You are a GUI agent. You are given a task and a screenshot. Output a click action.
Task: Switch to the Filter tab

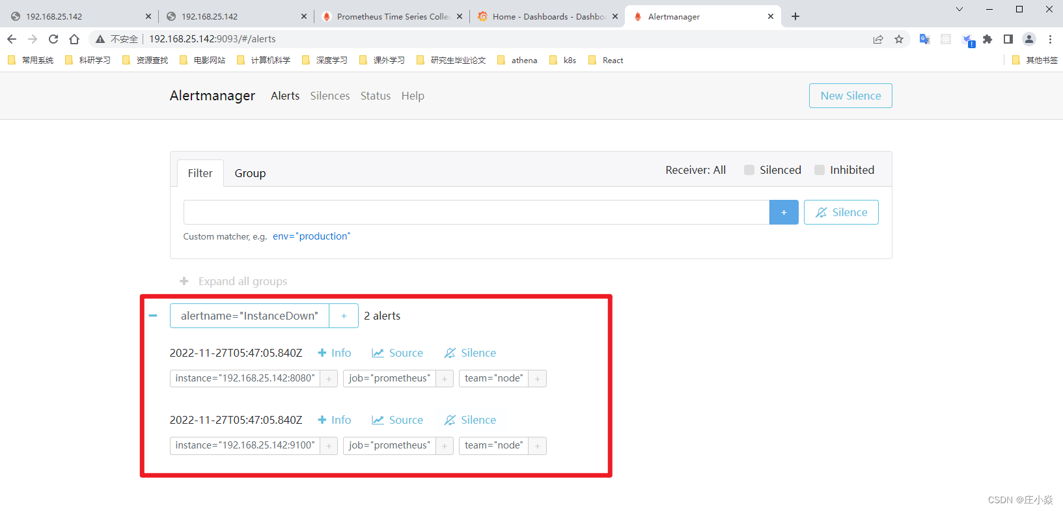coord(200,173)
